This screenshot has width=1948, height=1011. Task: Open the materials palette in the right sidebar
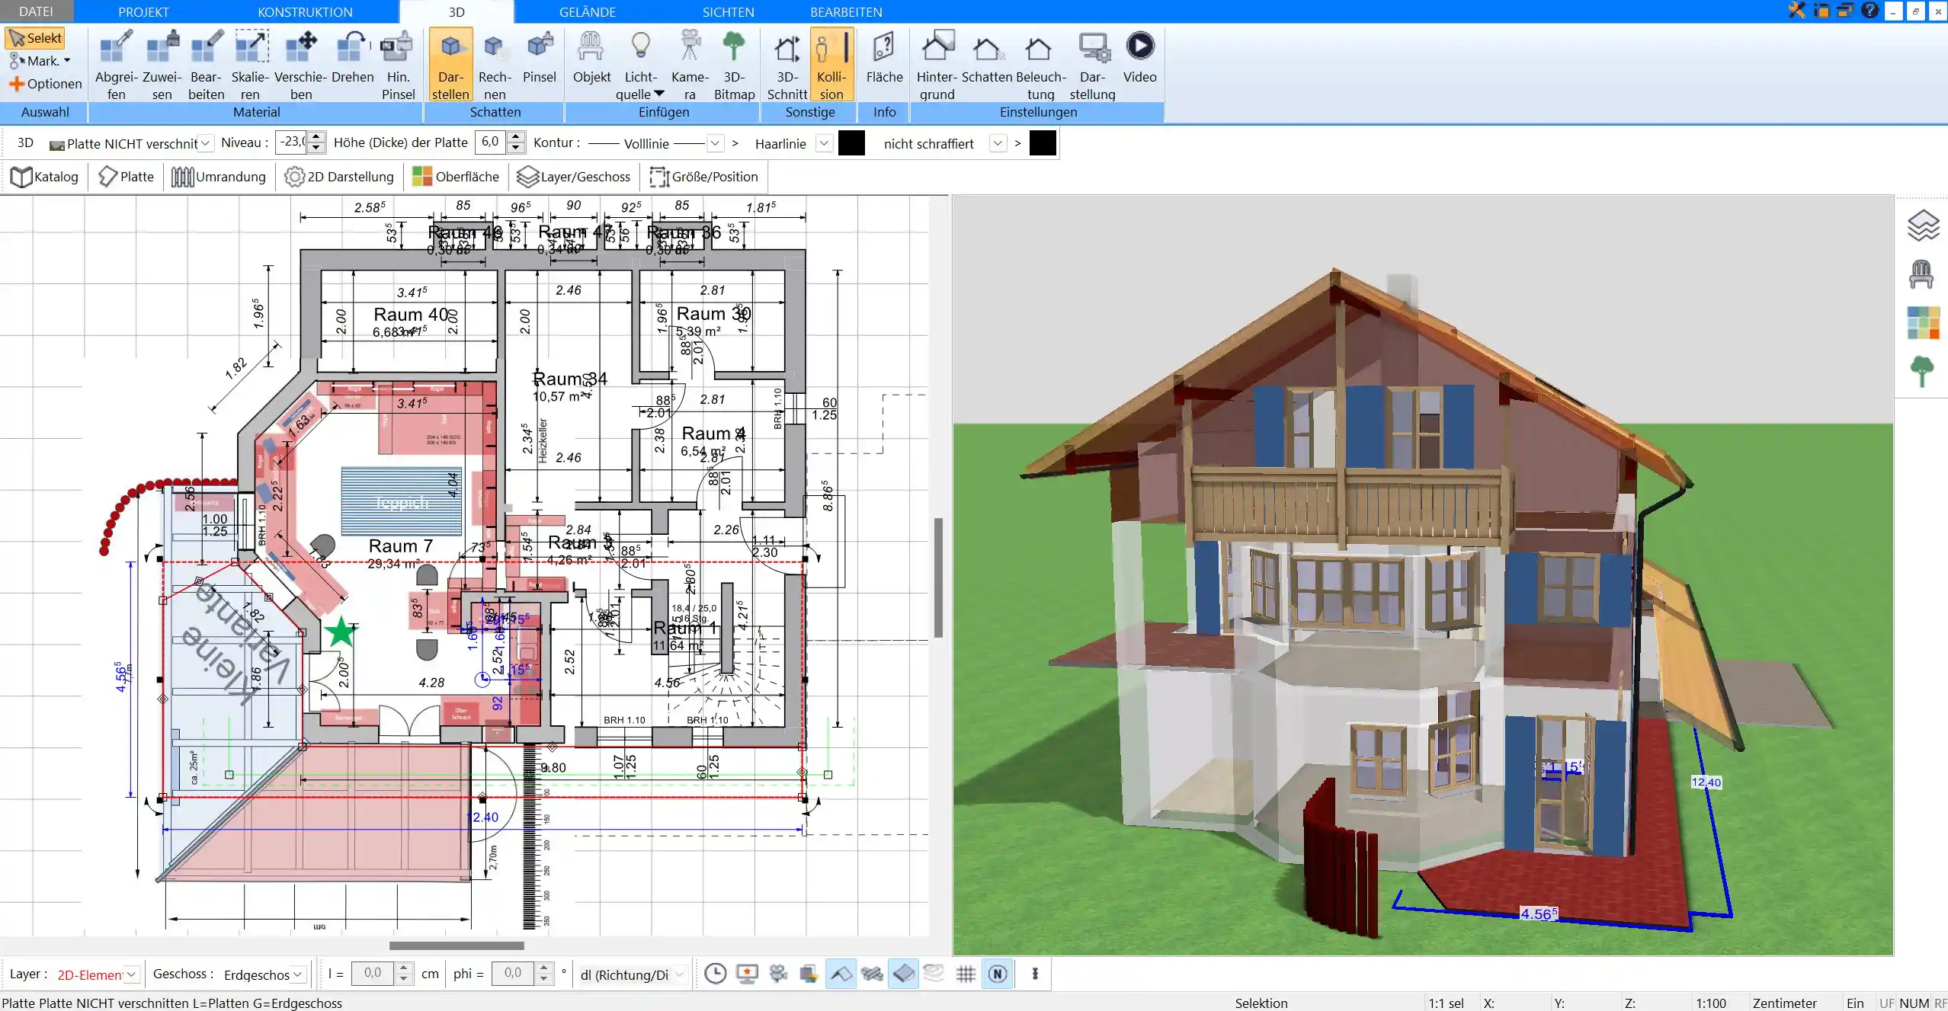[1923, 322]
